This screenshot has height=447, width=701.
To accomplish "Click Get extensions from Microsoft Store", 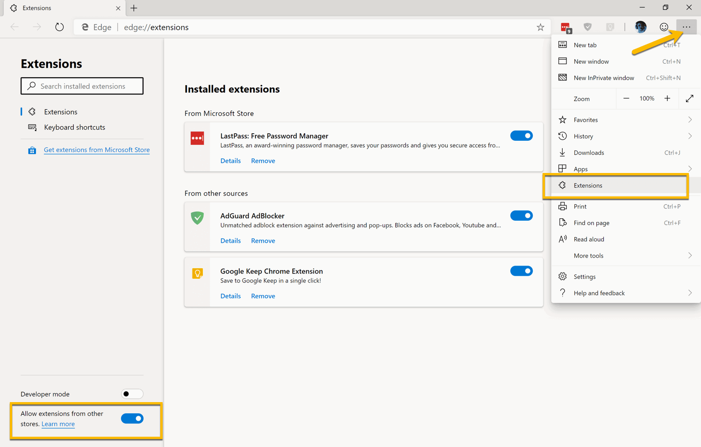I will 96,150.
